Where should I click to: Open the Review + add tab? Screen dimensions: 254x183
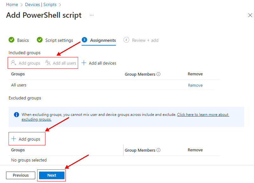click(145, 40)
